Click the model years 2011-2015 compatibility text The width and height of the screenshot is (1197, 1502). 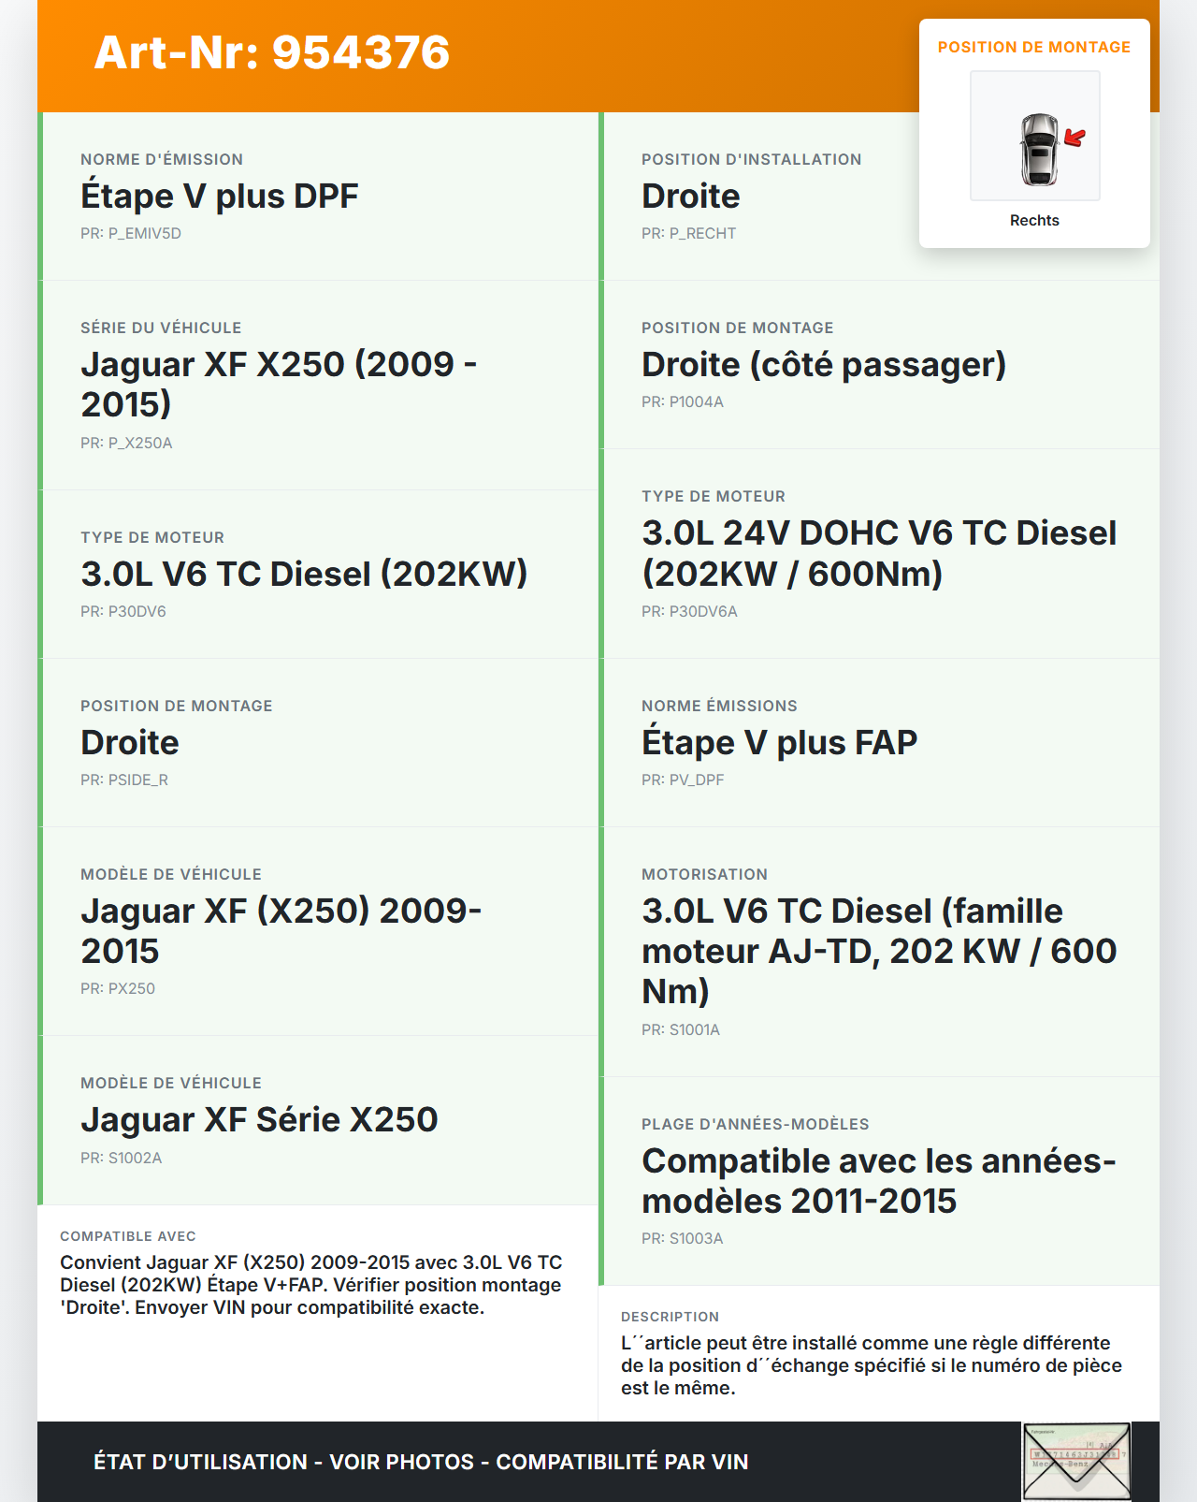(x=878, y=1180)
